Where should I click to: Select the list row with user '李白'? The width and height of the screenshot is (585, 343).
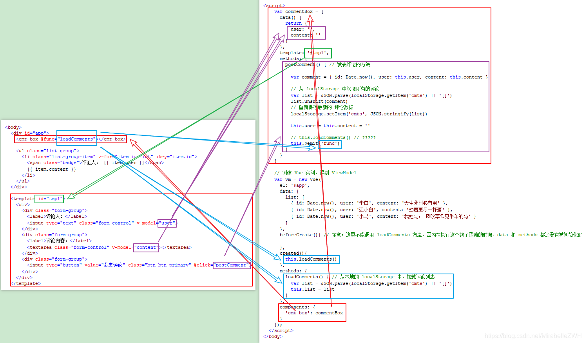369,203
